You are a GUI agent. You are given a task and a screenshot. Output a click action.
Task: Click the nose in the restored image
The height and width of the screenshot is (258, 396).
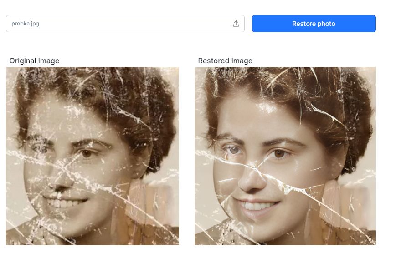252,180
